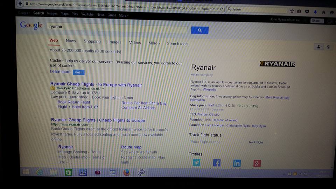Open Gmail in the black Google bar
This screenshot has width=336, height=189.
[112, 15]
